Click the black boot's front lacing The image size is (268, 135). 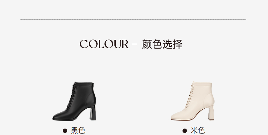click(x=71, y=95)
